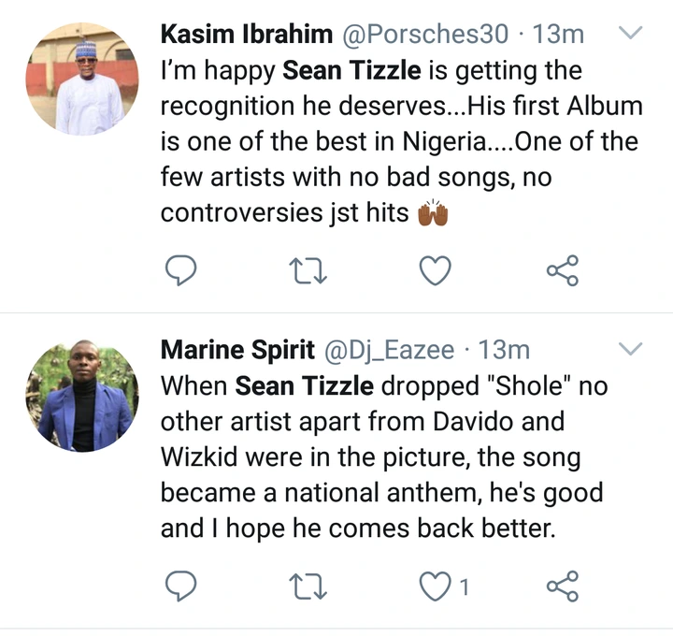Click the Marine Spirit display name
673x637 pixels.
[237, 350]
